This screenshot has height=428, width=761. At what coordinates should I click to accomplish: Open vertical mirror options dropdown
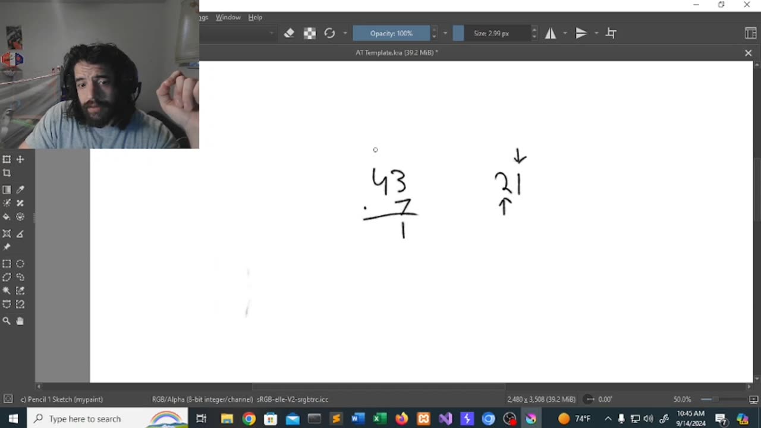tap(596, 33)
